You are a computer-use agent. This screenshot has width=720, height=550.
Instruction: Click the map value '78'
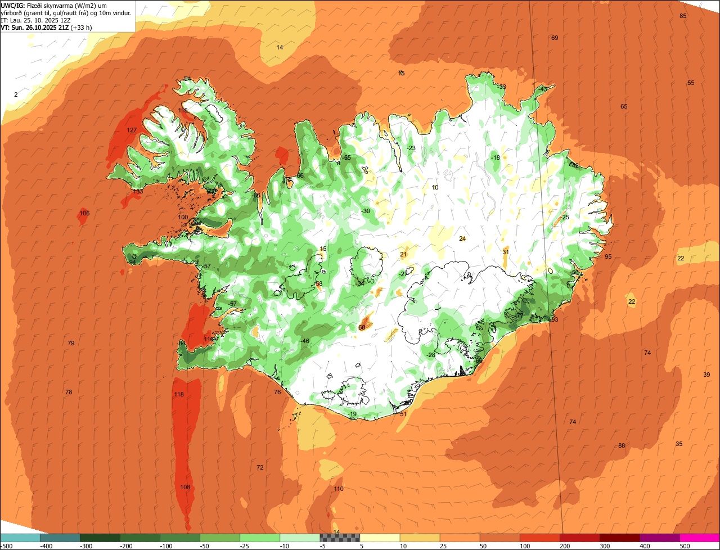pos(69,392)
